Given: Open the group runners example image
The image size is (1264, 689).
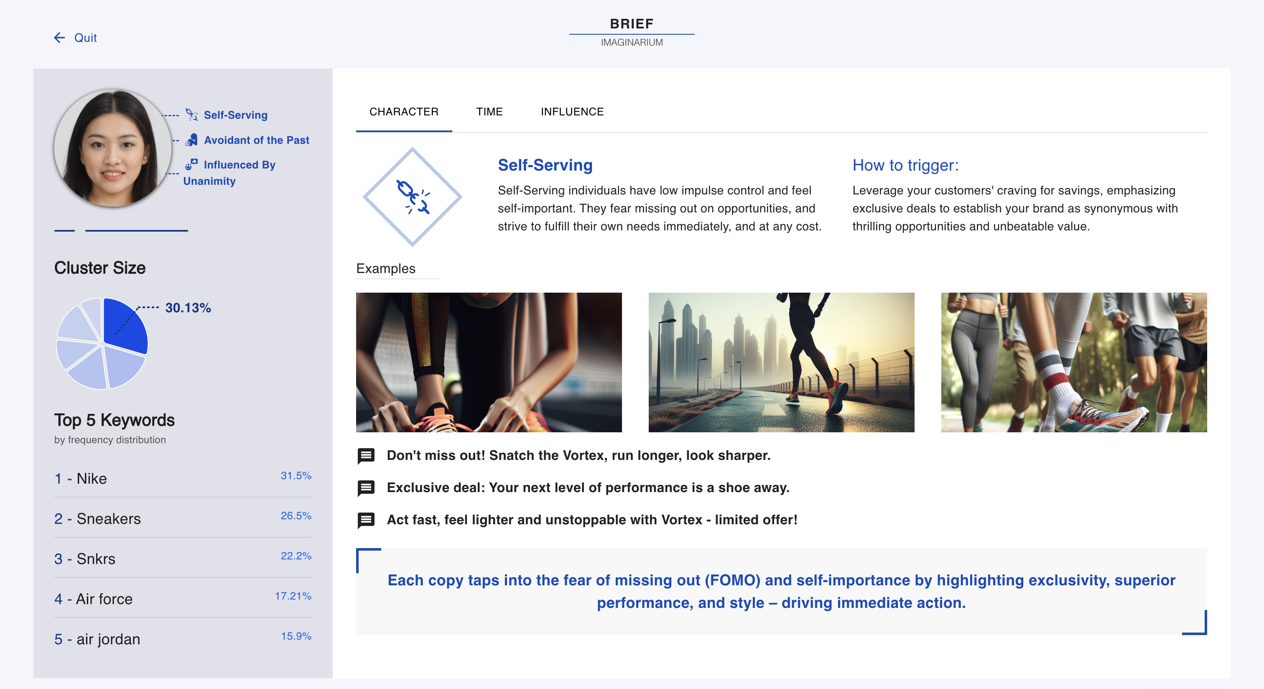Looking at the screenshot, I should [1074, 362].
